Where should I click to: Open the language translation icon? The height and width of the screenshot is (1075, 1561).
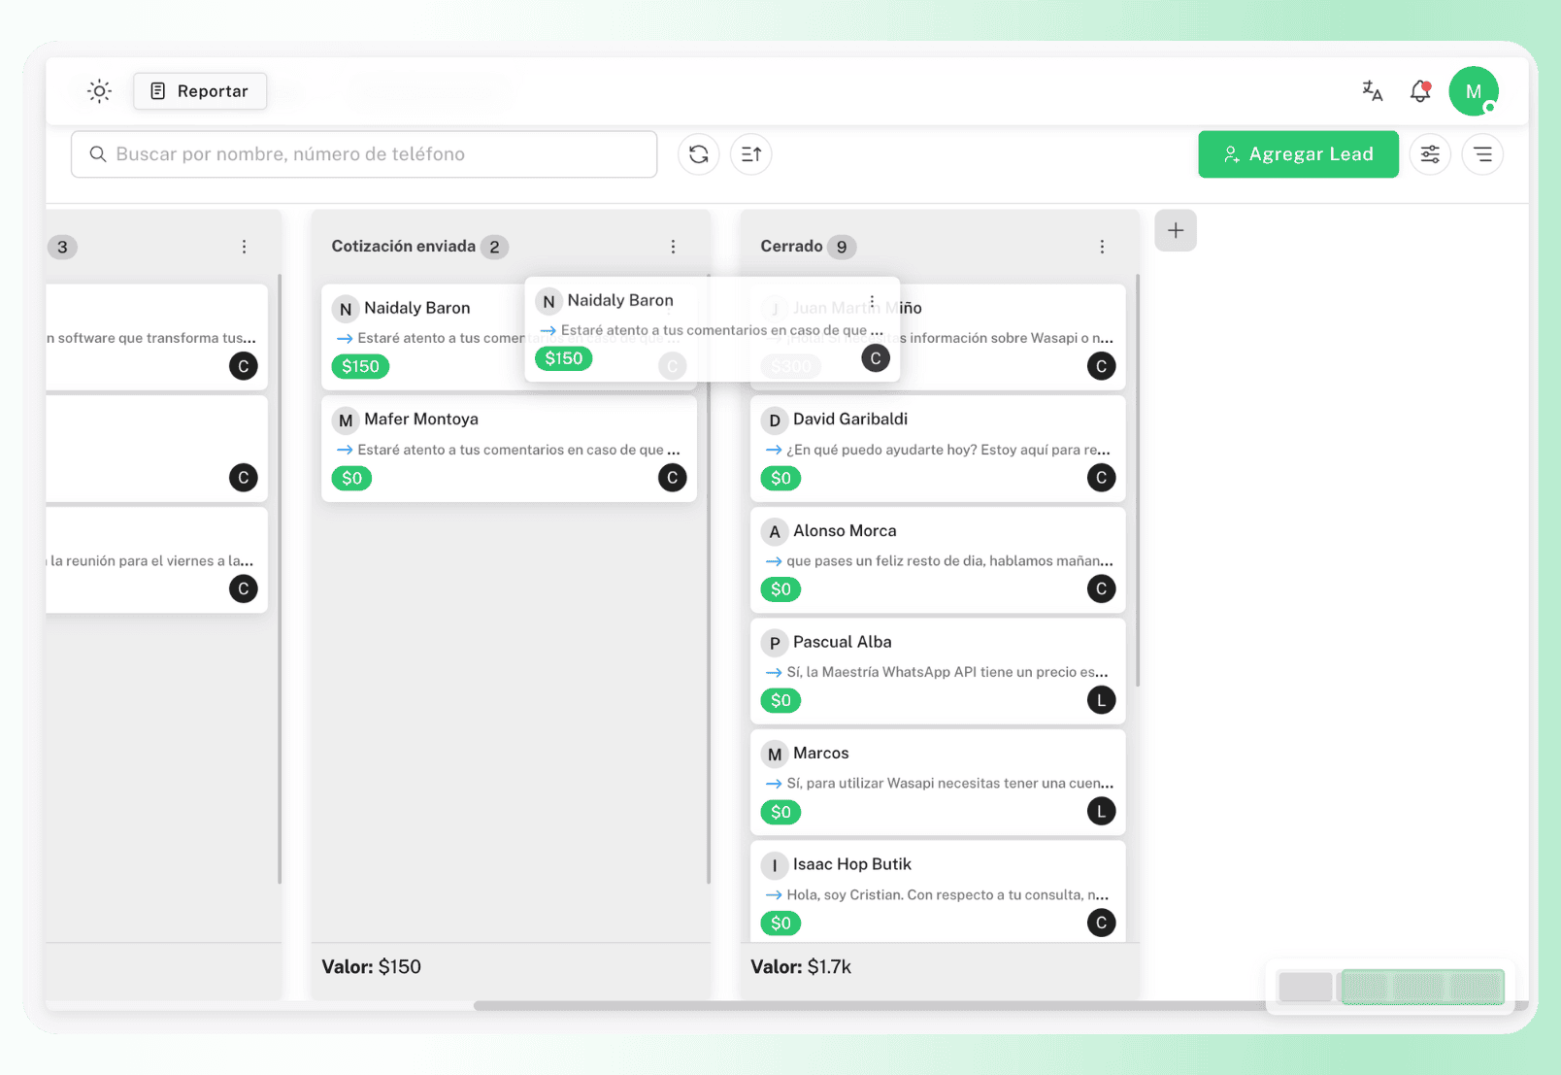pos(1372,91)
